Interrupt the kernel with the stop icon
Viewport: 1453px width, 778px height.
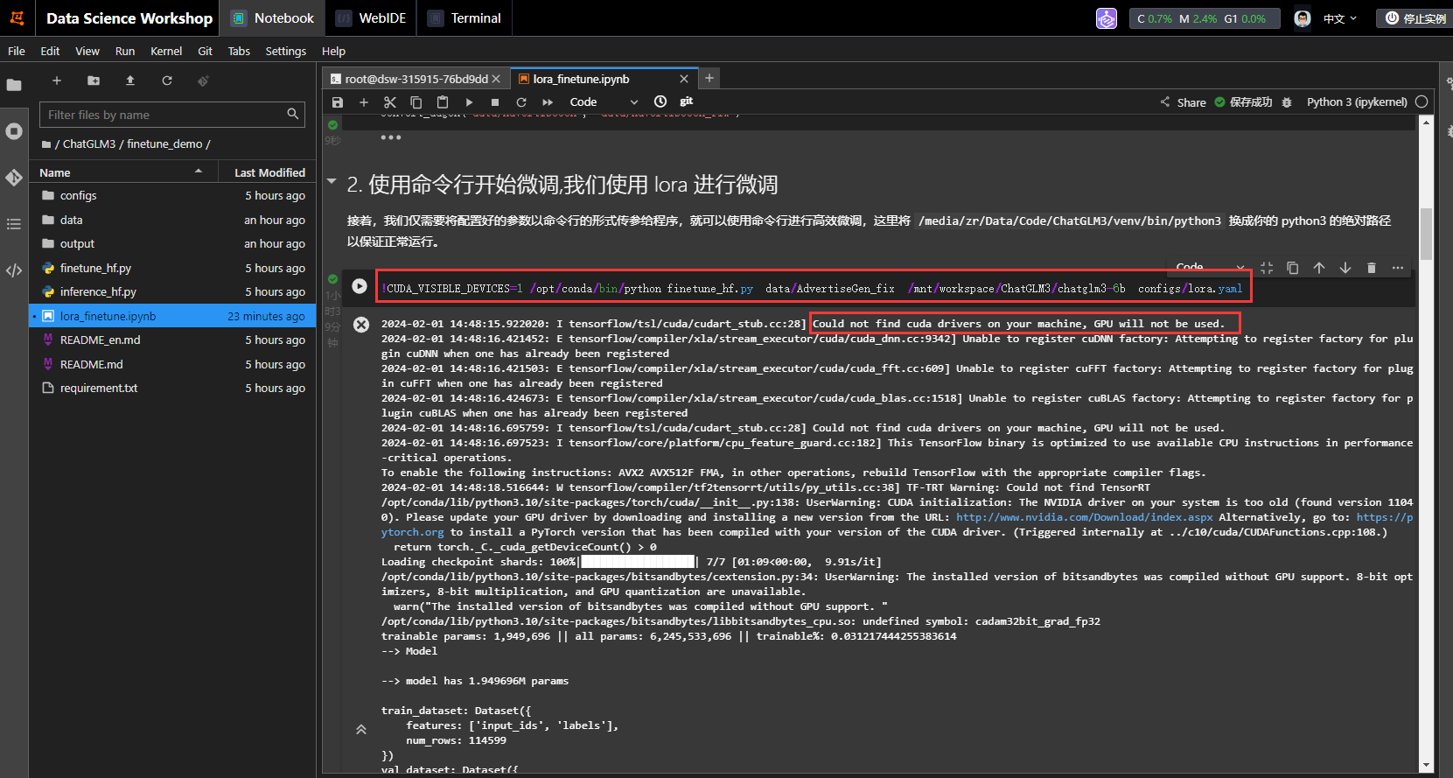click(x=495, y=102)
